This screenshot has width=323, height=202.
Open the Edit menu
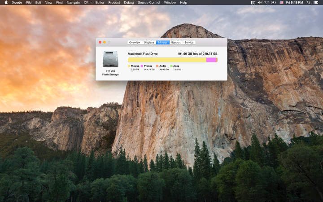point(38,3)
